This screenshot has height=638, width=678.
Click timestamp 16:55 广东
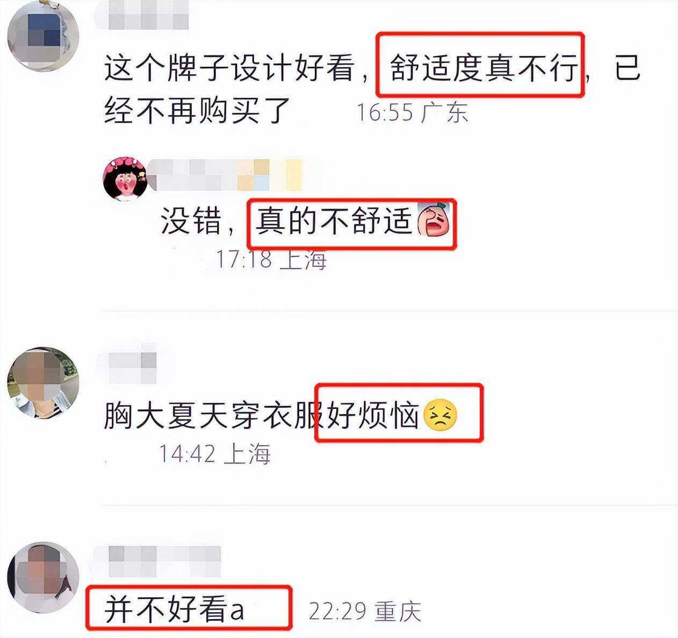click(x=413, y=112)
